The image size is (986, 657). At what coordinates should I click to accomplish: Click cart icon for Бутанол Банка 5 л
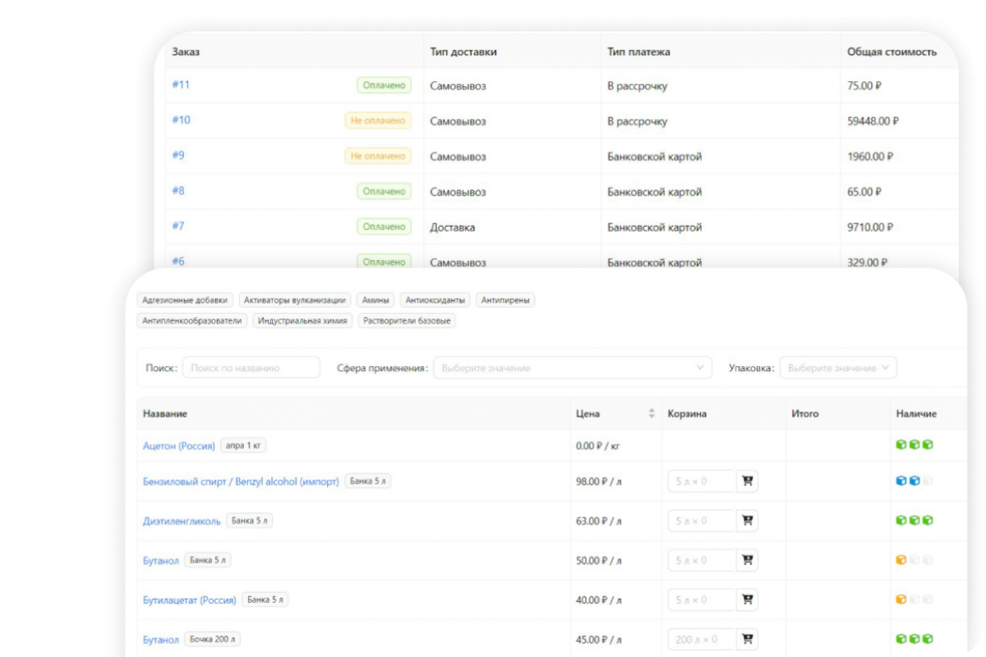(x=747, y=560)
